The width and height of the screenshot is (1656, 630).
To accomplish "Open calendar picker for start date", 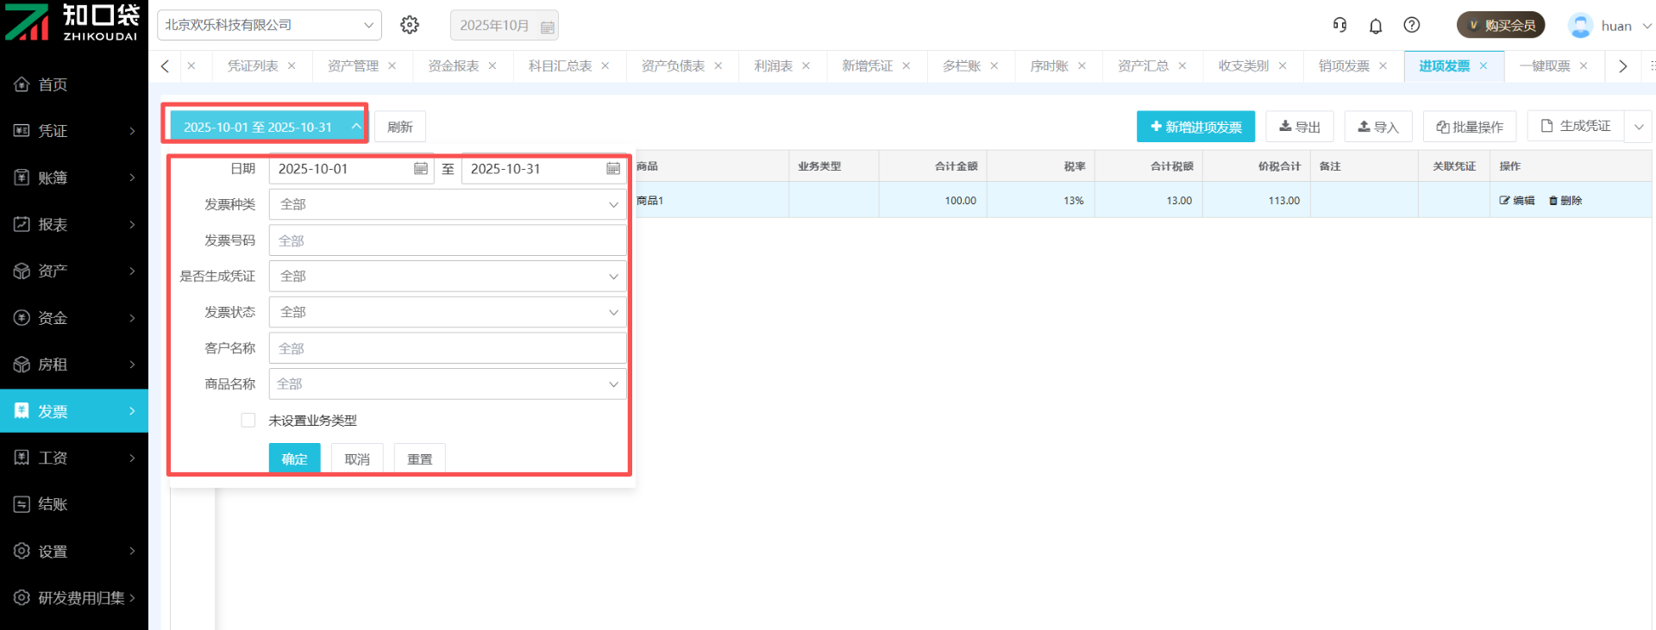I will point(420,169).
